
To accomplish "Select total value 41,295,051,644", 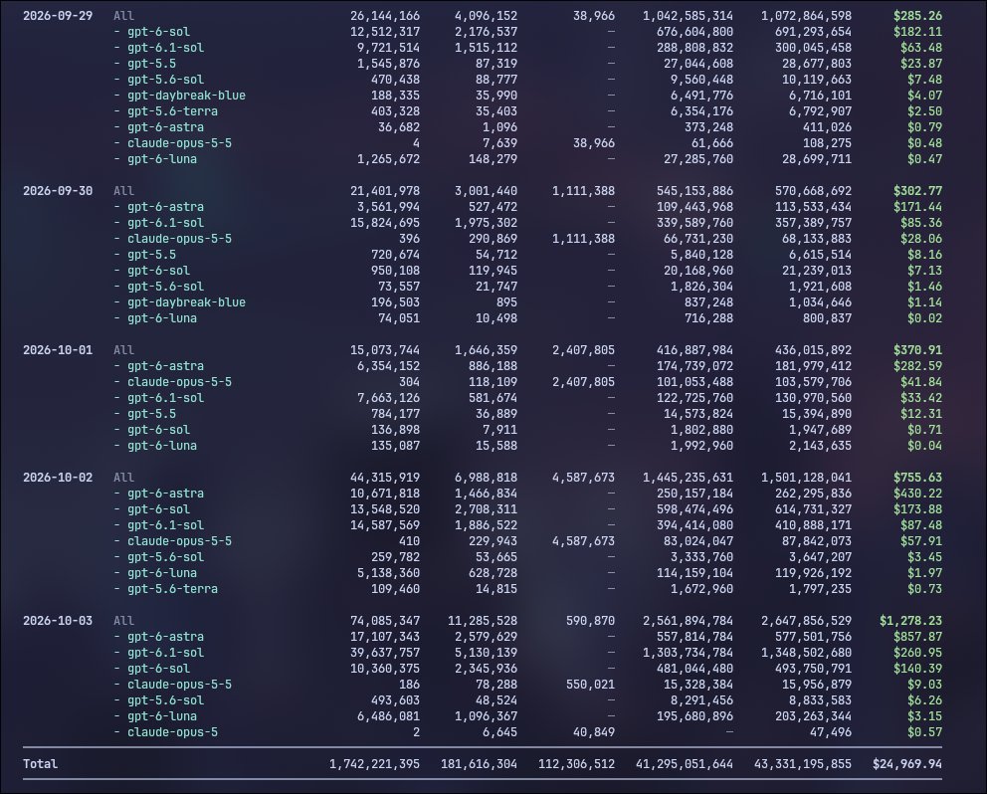I will point(685,764).
